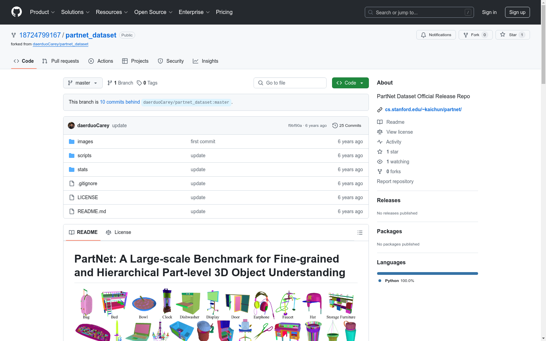
Task: View the 1 Branch list
Action: (120, 83)
